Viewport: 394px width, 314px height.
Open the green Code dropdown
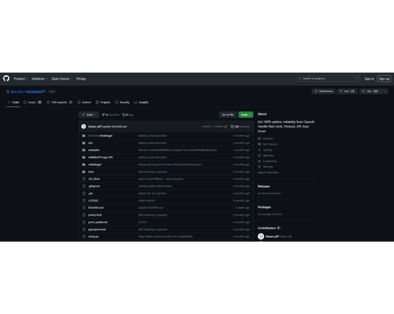(246, 115)
